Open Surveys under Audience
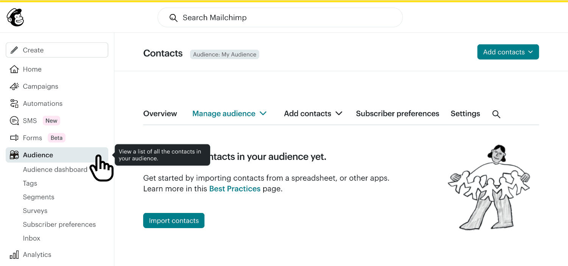 click(x=35, y=211)
